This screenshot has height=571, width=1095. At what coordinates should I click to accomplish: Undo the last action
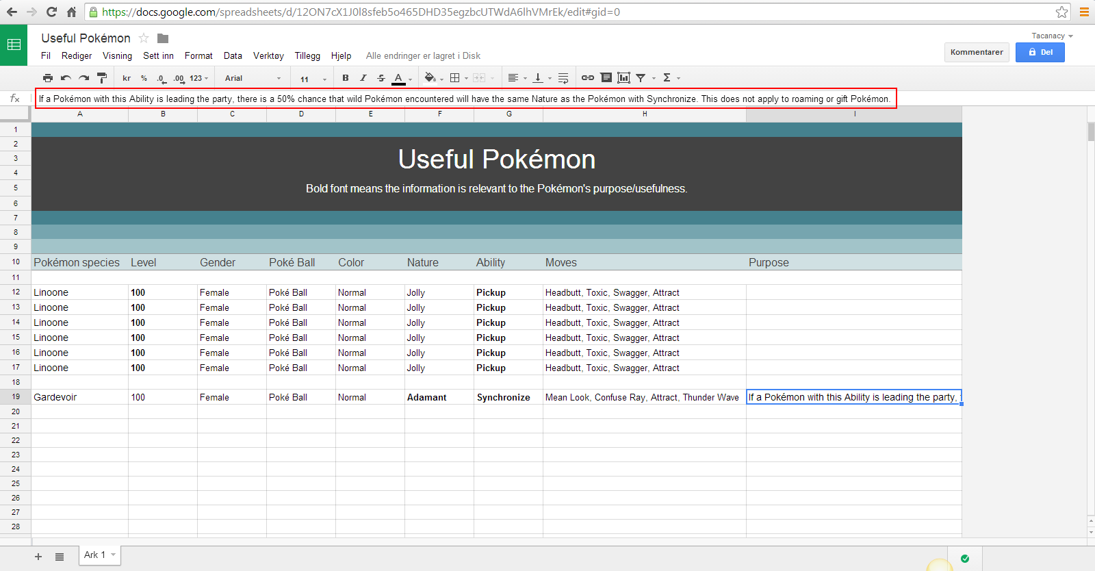(66, 78)
